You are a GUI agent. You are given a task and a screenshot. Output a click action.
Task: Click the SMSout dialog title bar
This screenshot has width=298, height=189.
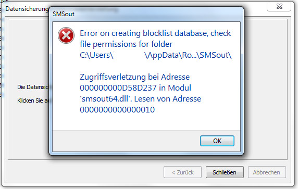point(146,14)
